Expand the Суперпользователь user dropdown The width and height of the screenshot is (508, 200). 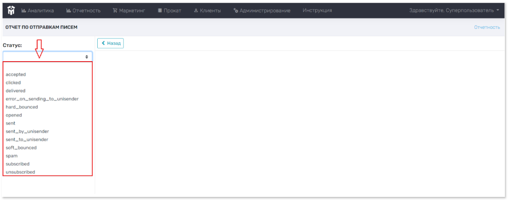(x=454, y=10)
